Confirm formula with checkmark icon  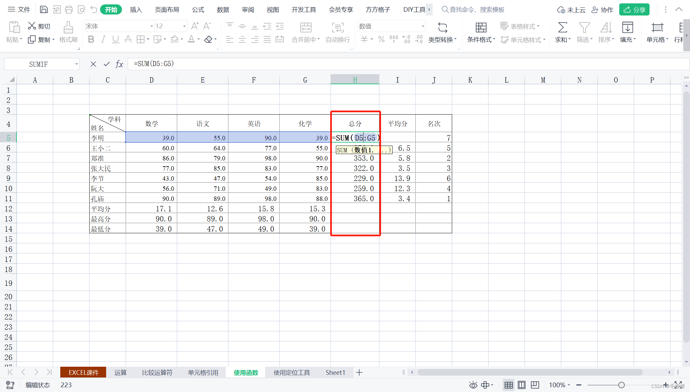point(106,64)
